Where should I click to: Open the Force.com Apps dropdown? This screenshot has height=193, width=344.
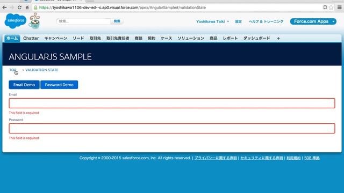pyautogui.click(x=313, y=21)
